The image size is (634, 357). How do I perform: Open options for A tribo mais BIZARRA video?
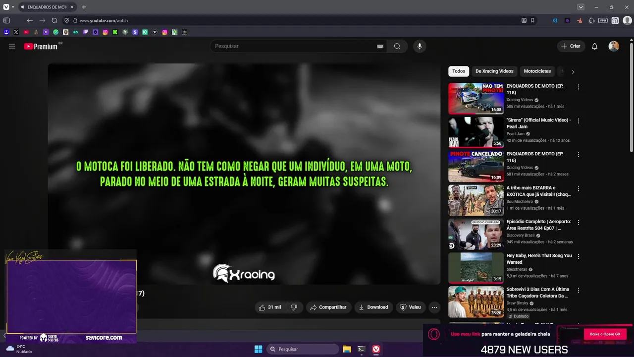579,189
